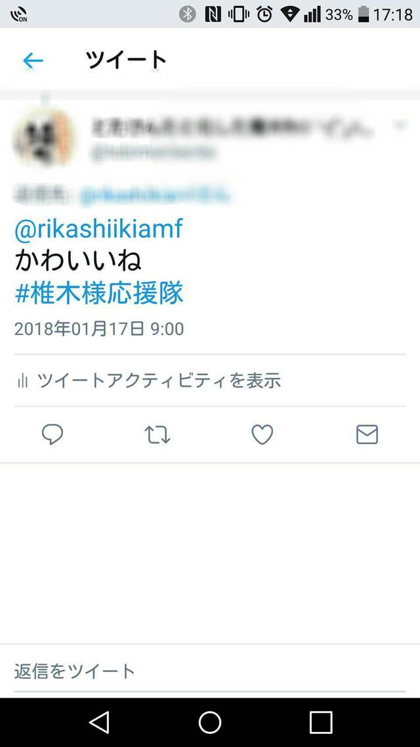
Task: Tap the battery 33% status indicator
Action: [346, 14]
